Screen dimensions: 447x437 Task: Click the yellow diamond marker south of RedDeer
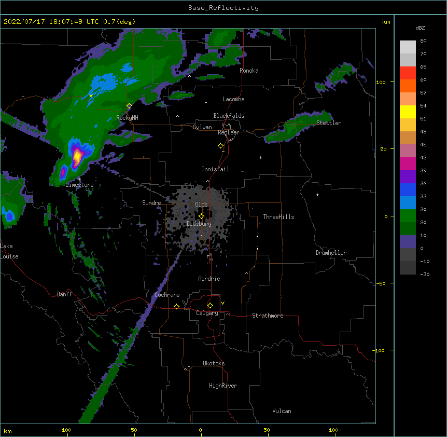point(221,146)
